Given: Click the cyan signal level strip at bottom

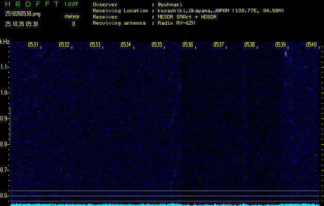Looking at the screenshot, I should [165, 204].
